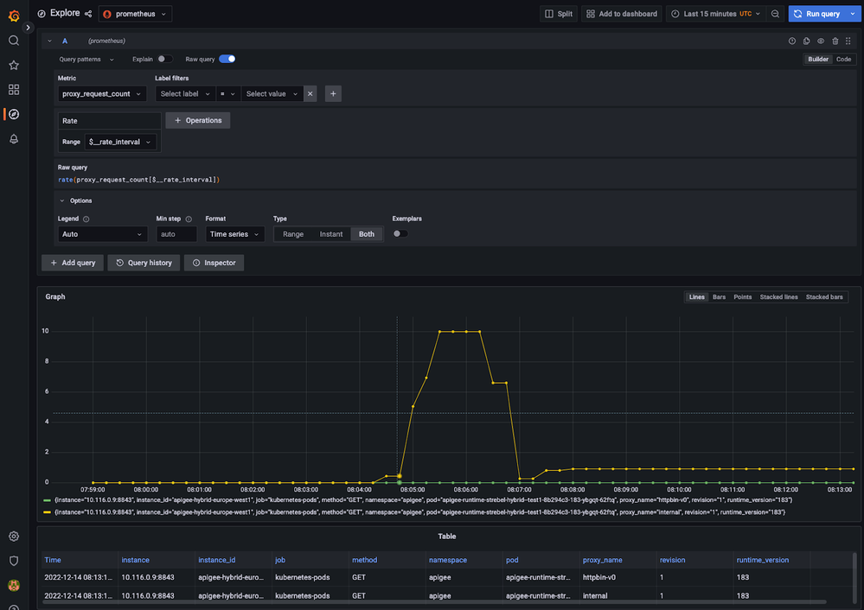
Task: Select Both query type
Action: pos(367,234)
